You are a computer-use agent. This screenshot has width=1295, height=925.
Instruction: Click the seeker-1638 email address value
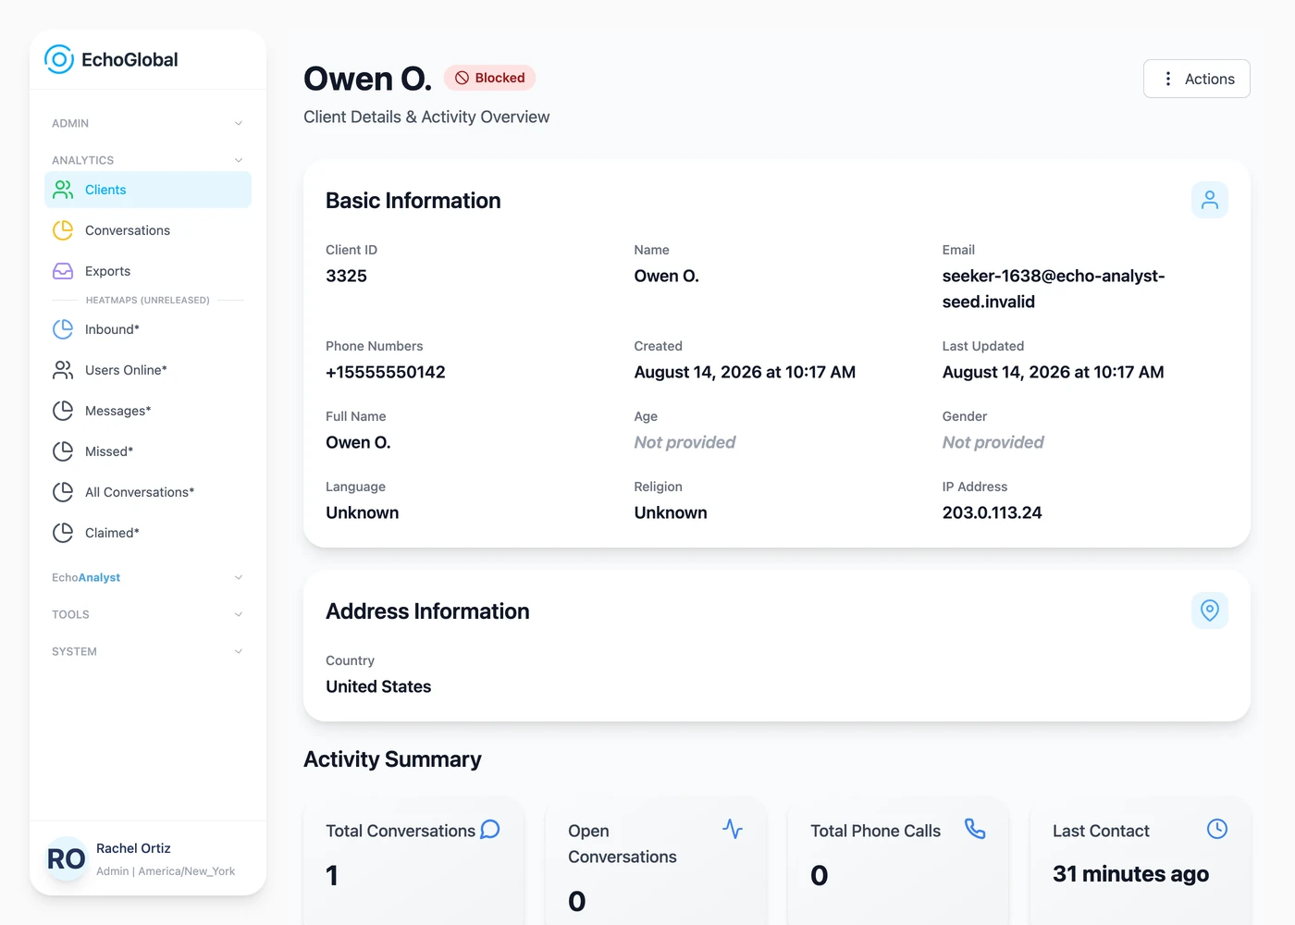[1054, 289]
